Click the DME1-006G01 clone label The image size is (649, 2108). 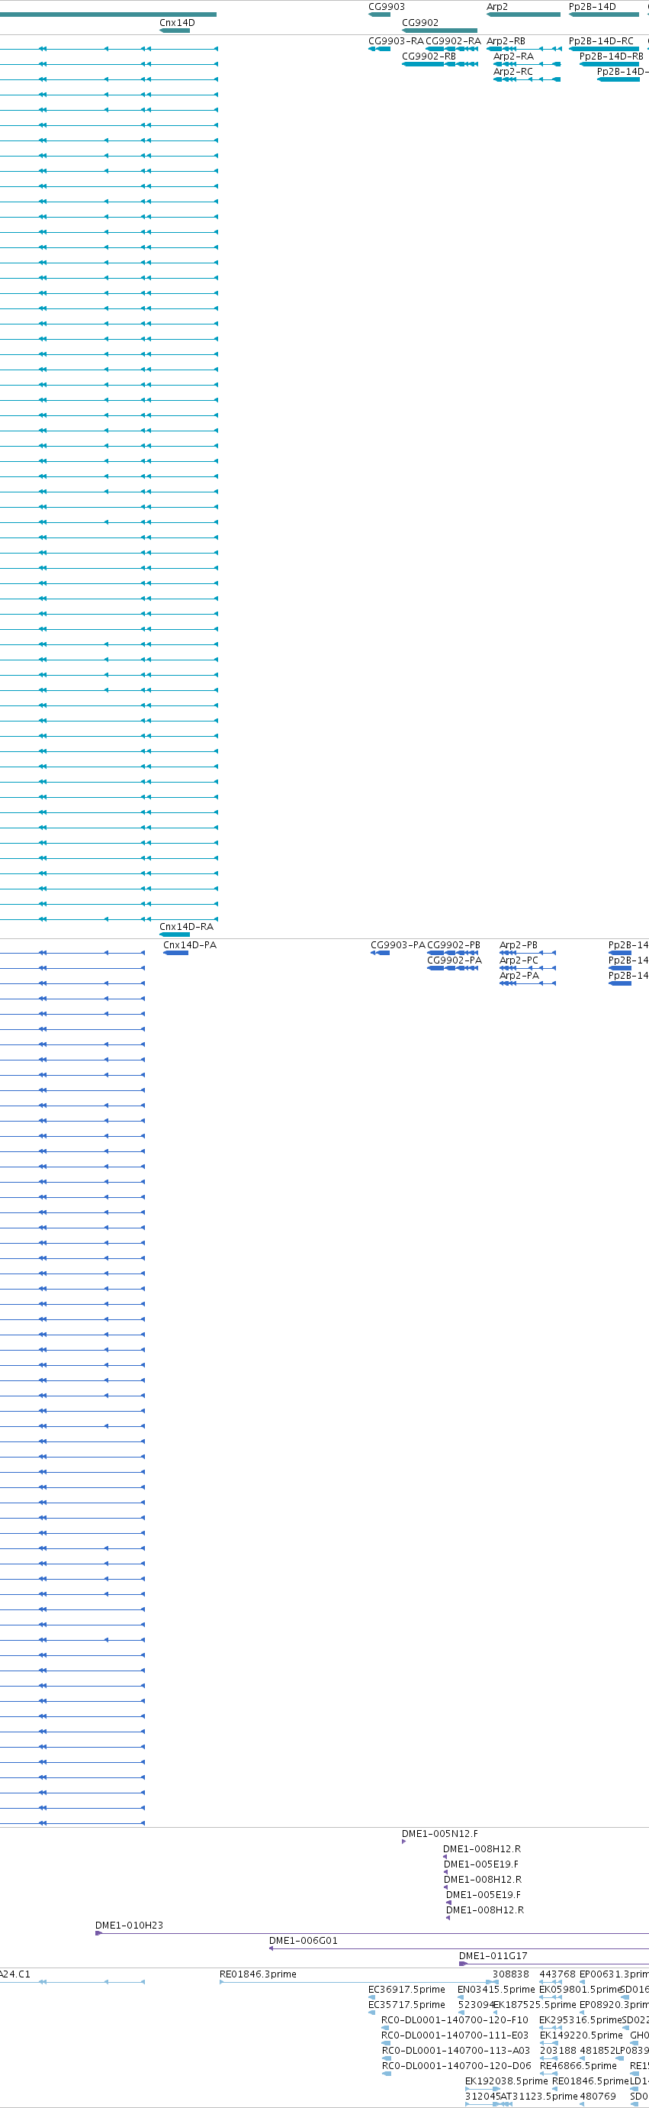coord(304,1941)
